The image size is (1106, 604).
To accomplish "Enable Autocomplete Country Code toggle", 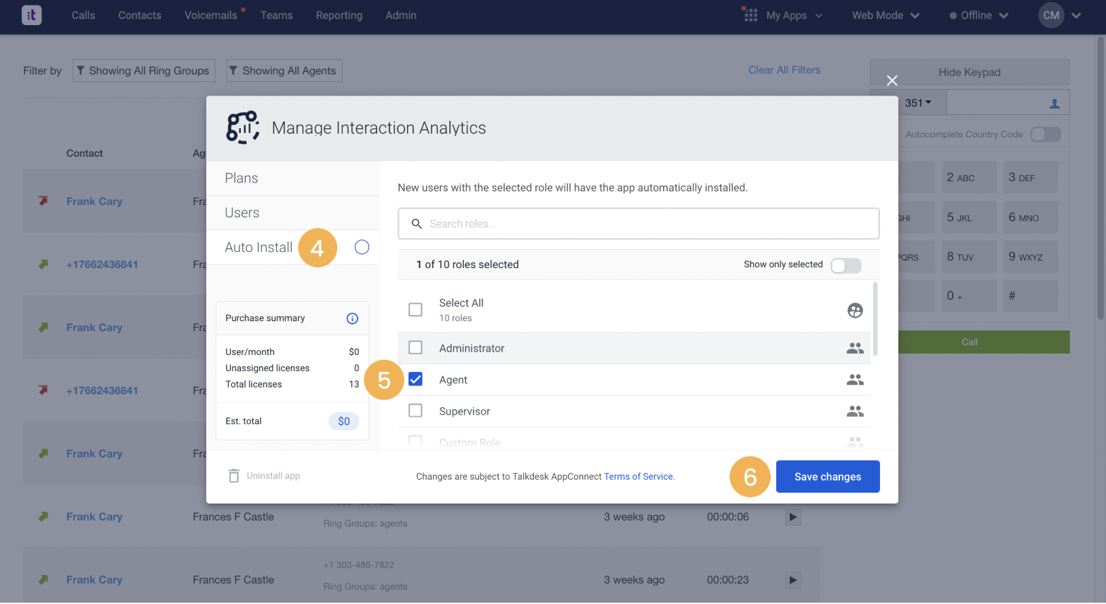I will pyautogui.click(x=1046, y=134).
